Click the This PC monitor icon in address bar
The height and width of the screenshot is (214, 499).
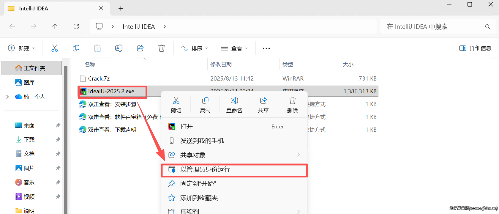(x=99, y=26)
